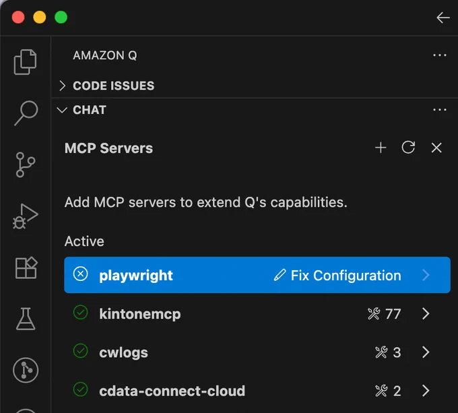Open cwlogs server details chevron
Image resolution: width=458 pixels, height=413 pixels.
pyautogui.click(x=426, y=352)
